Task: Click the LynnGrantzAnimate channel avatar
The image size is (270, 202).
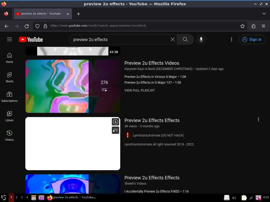Action: point(128,135)
